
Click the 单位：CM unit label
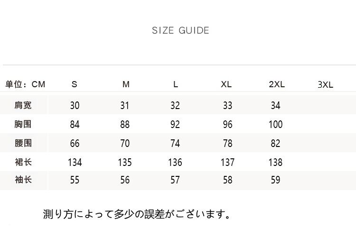[25, 84]
